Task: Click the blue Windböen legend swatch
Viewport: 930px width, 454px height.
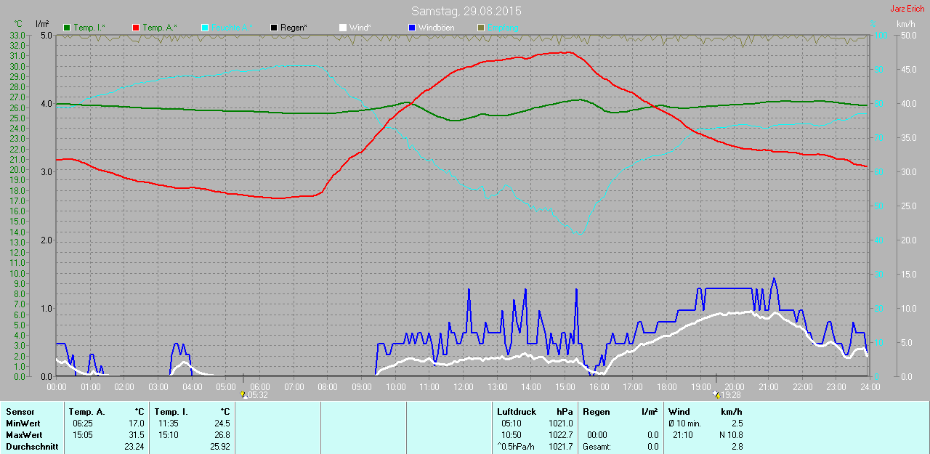Action: [411, 28]
